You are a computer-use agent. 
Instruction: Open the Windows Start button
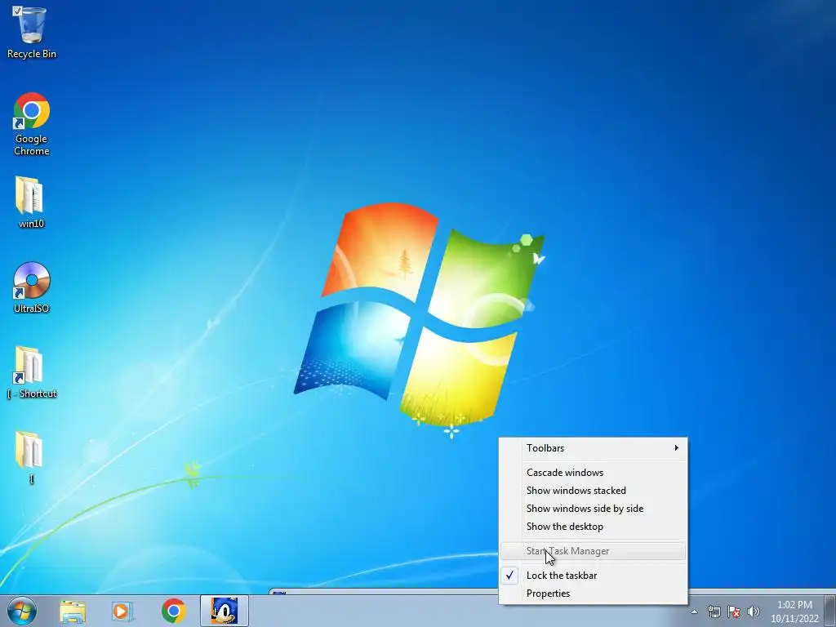[x=22, y=611]
